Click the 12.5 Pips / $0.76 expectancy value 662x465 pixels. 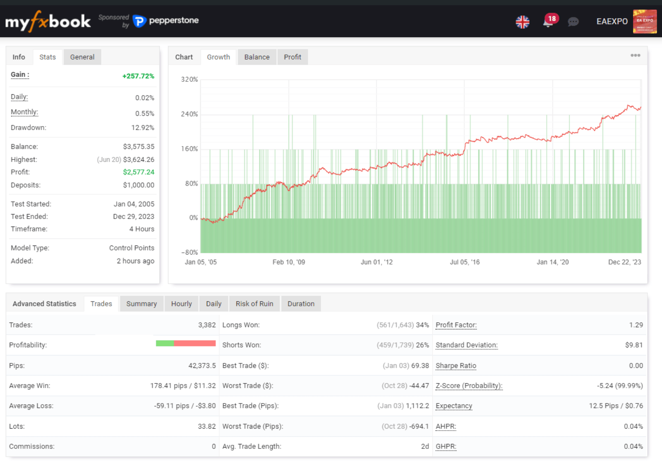tap(616, 406)
